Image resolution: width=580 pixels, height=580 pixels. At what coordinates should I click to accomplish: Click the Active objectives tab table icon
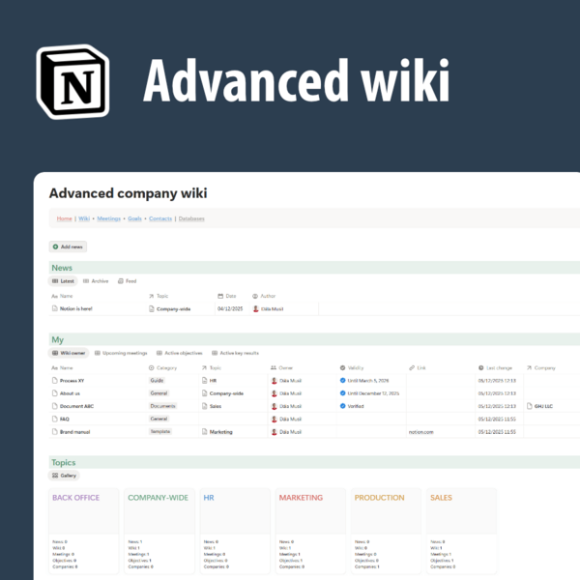(x=159, y=353)
